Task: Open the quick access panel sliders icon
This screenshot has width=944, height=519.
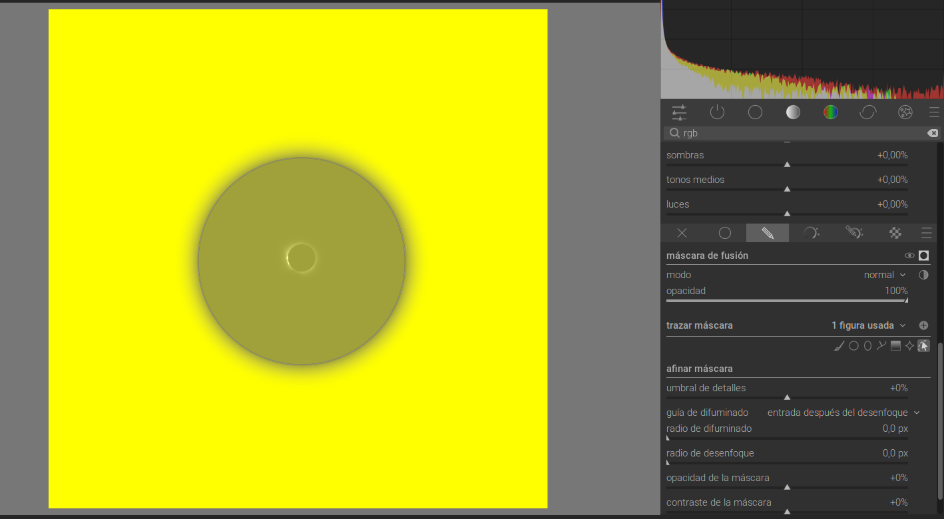Action: pos(679,112)
